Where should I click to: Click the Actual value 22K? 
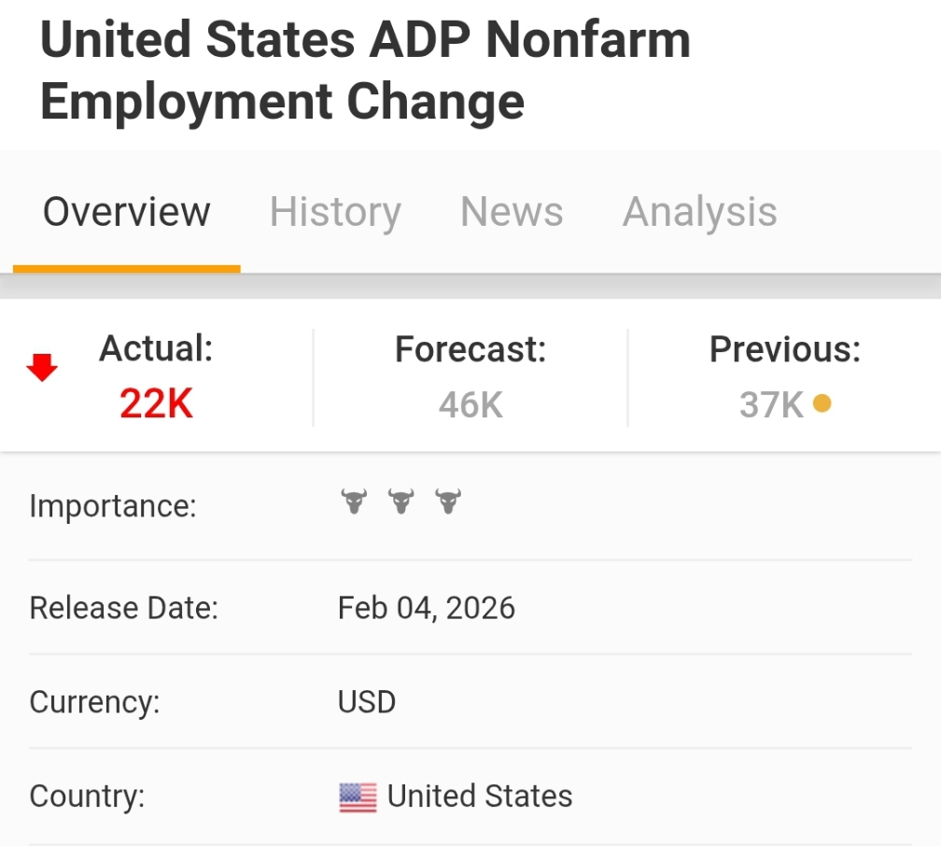coord(156,404)
